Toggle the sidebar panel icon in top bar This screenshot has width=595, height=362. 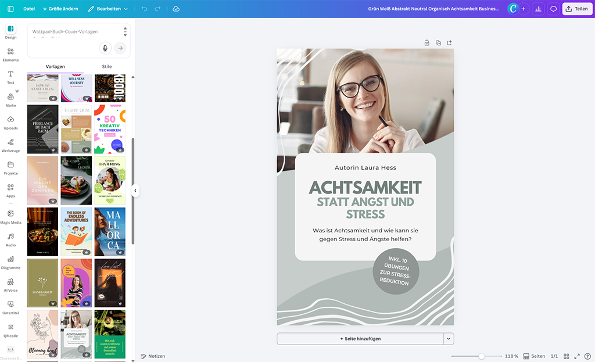[x=10, y=9]
